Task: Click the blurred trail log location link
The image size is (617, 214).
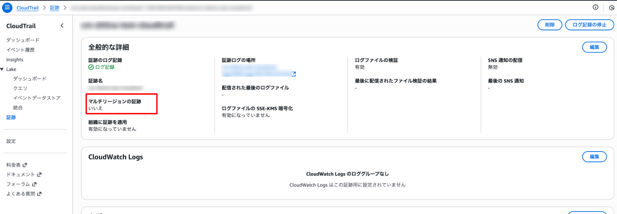Action: 256,70
